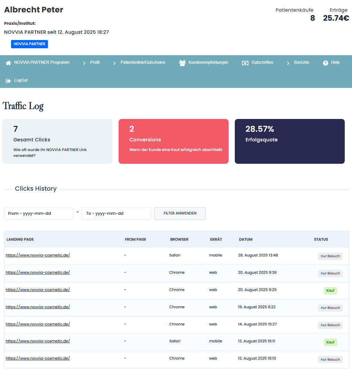The width and height of the screenshot is (352, 371).
Task: Click the people icon for Kundenempfehlungen
Action: [182, 63]
